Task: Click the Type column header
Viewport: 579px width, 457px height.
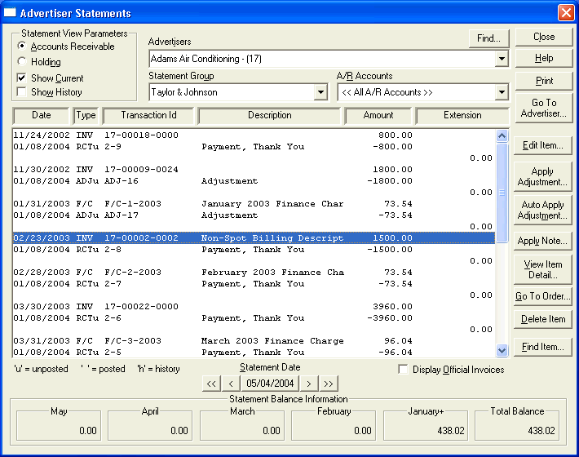Action: point(86,115)
